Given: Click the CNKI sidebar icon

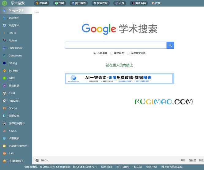Looking at the screenshot, I should click(4, 93).
